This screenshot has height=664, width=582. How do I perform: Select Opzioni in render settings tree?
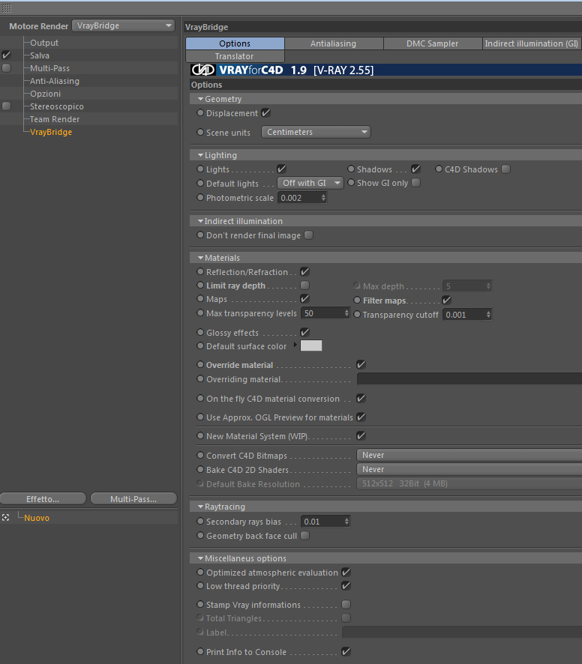pos(45,93)
